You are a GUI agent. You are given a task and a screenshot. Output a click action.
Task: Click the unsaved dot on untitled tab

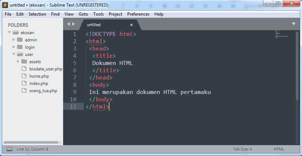click(x=131, y=25)
